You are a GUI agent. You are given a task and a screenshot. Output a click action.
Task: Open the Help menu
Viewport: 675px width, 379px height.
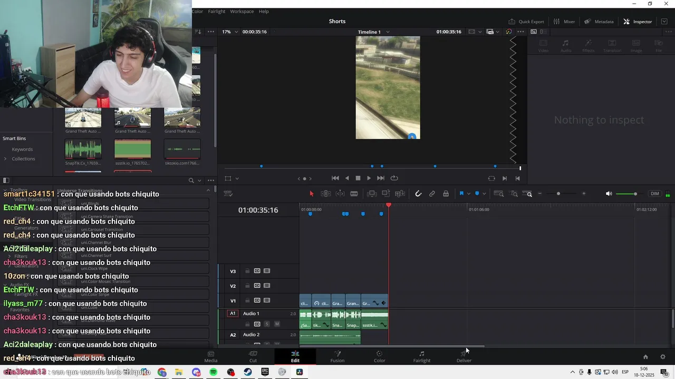264,11
